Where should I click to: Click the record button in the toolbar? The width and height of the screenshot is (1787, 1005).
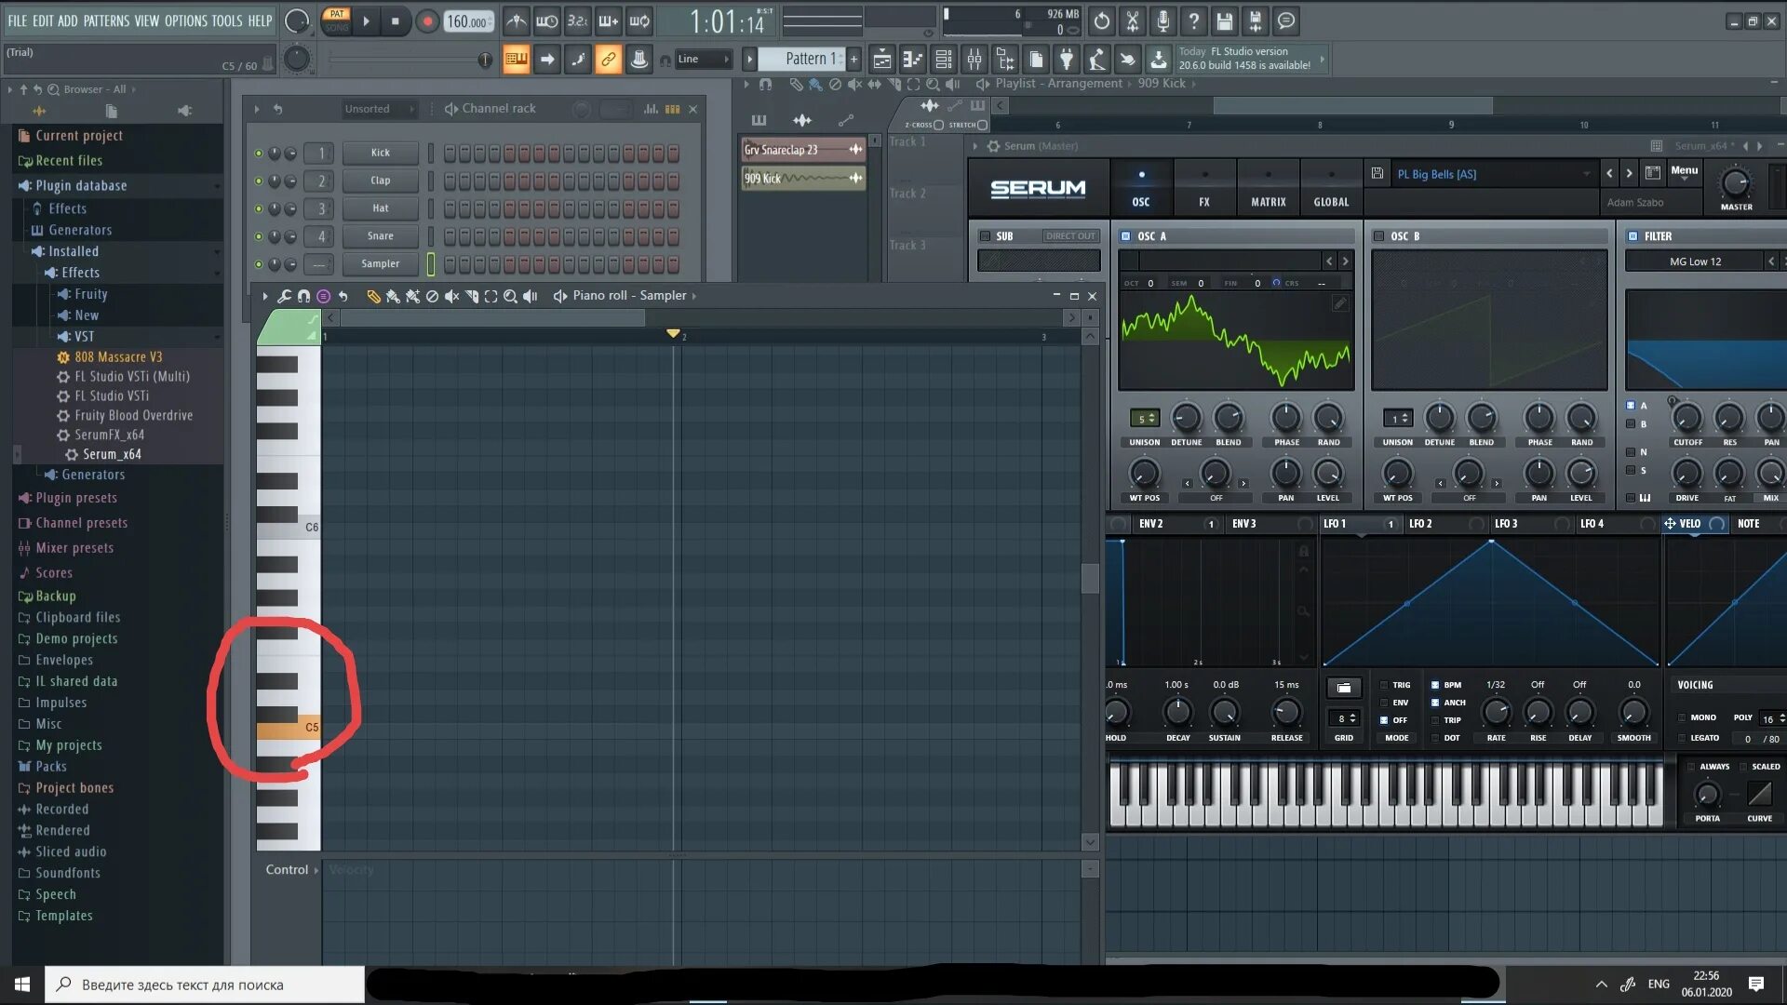tap(427, 20)
